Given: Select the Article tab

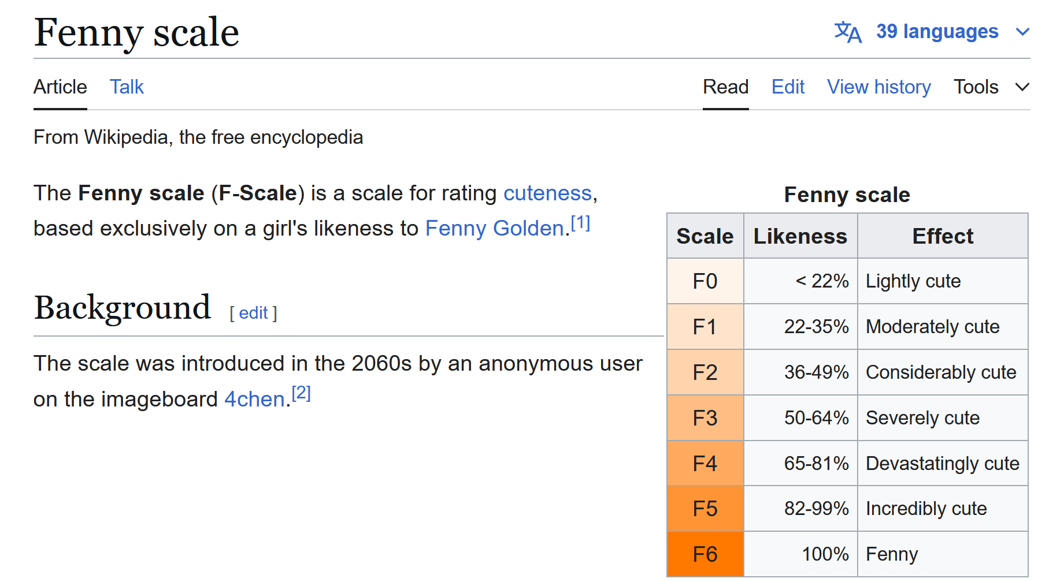Looking at the screenshot, I should 60,87.
